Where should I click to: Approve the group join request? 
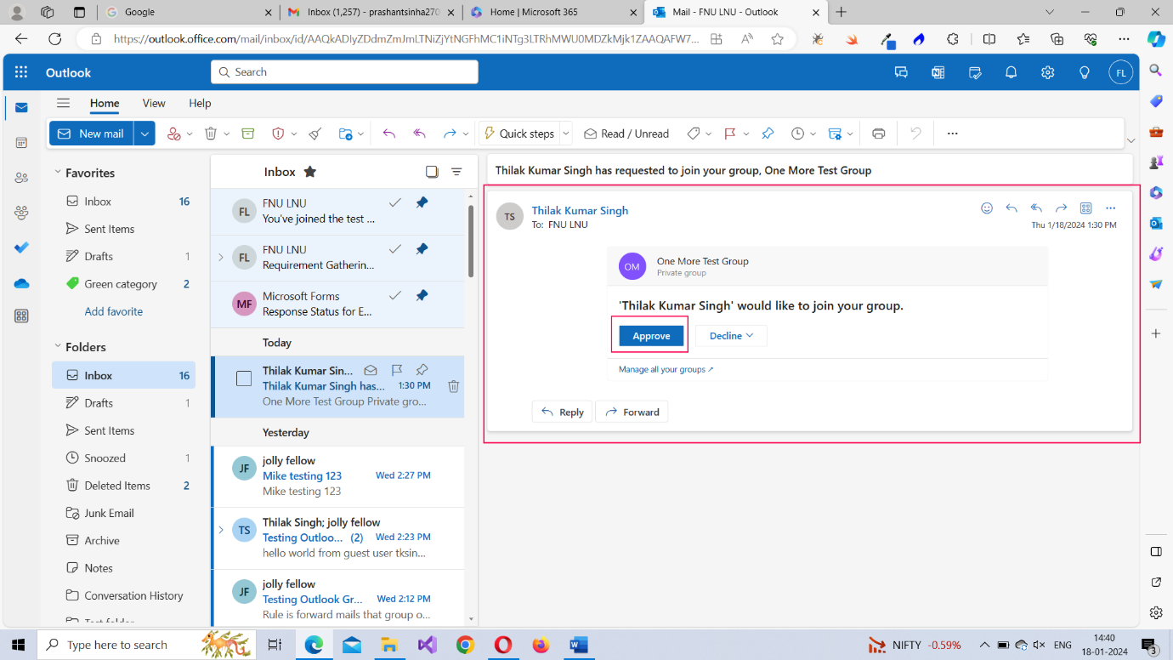[x=651, y=336]
